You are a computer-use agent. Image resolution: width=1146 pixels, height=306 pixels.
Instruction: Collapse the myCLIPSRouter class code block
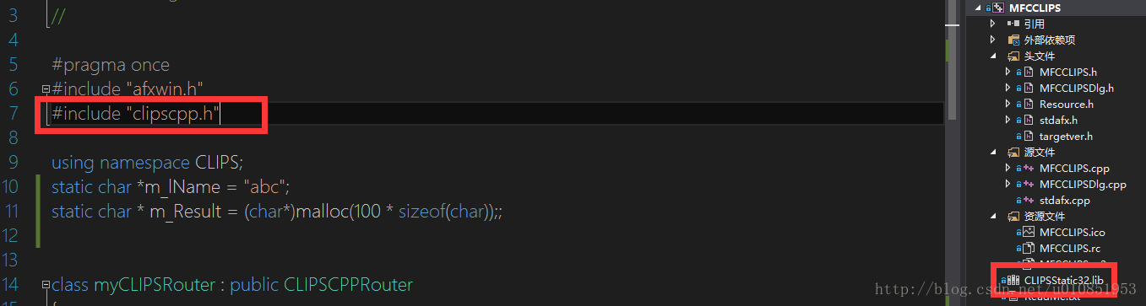point(46,285)
